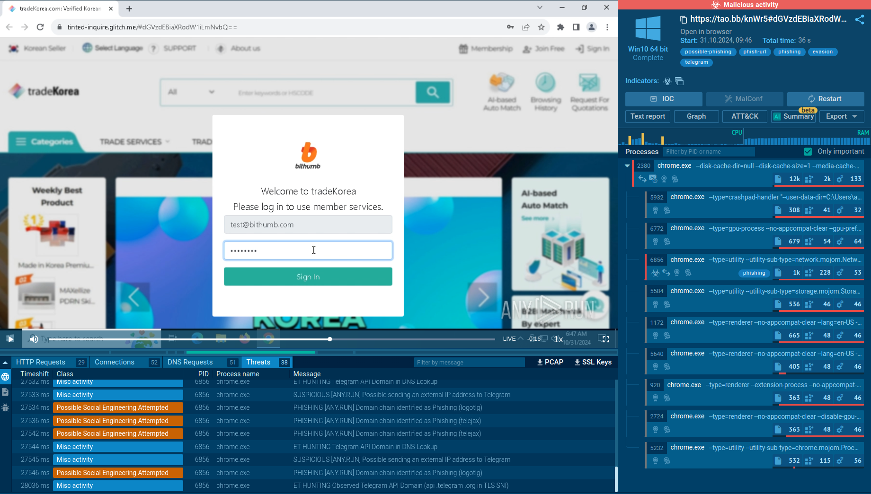The width and height of the screenshot is (871, 494).
Task: Toggle the Only important checkbox
Action: point(808,152)
